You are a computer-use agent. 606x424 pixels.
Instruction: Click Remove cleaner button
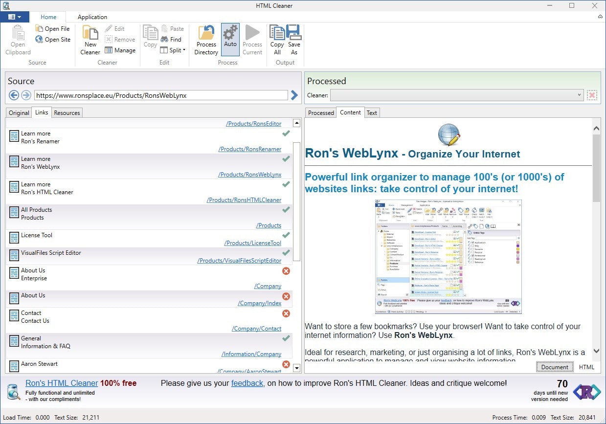click(x=120, y=40)
